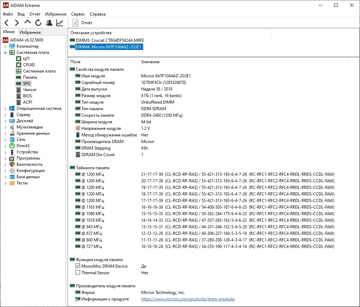Select the ЦП item icon
This screenshot has height=307, width=360.
click(19, 59)
